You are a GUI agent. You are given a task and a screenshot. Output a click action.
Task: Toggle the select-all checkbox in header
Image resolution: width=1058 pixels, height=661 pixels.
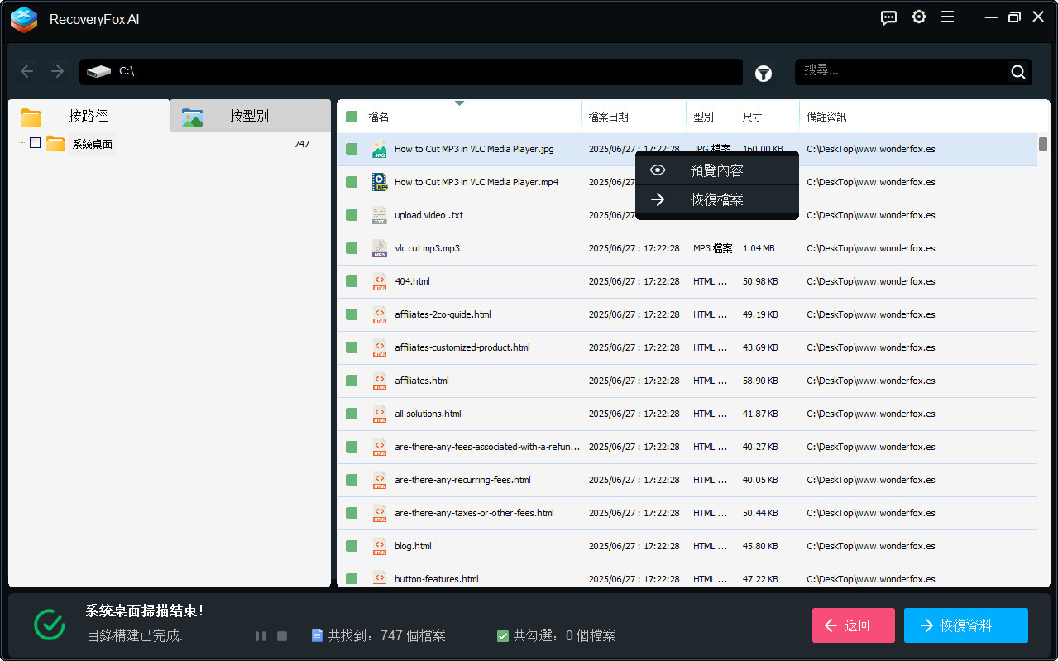(352, 117)
